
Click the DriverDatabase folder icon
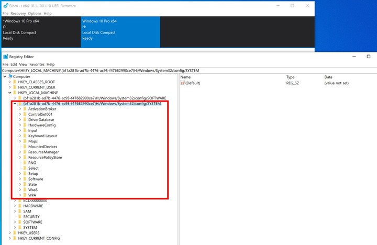[25, 120]
